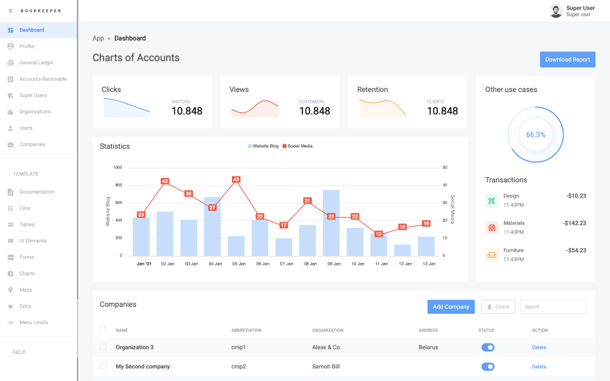Screen dimensions: 610x381
Task: Click the Design transaction scissors icon
Action: point(491,199)
